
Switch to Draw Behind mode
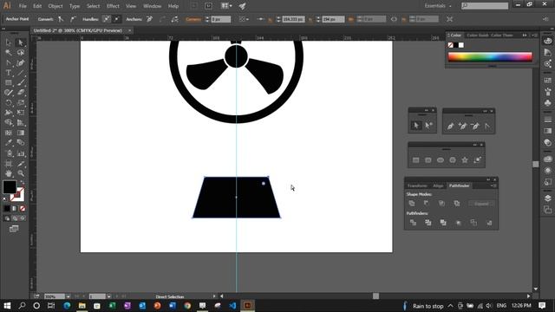[15, 218]
